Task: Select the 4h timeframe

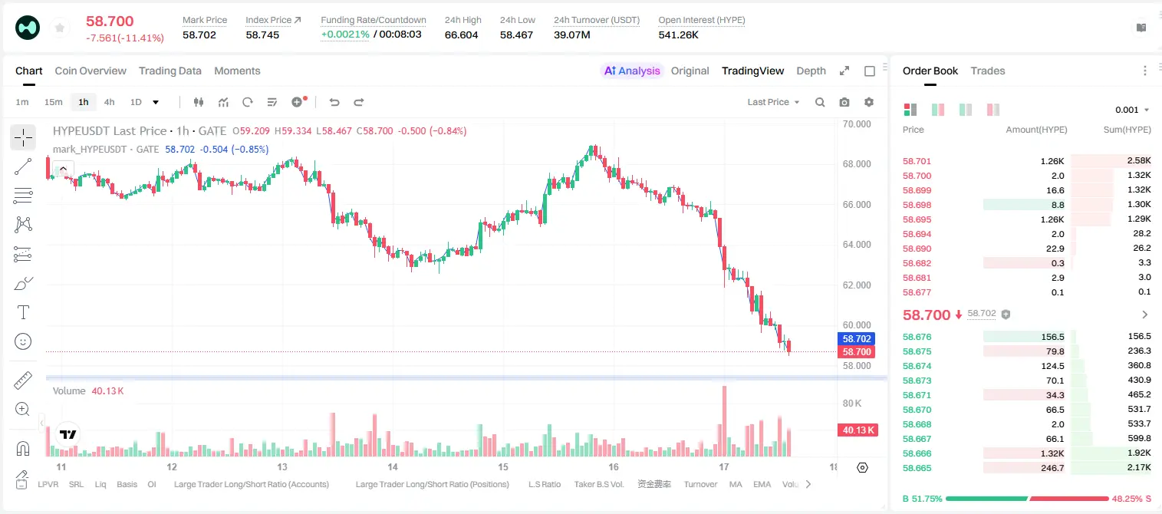Action: pos(110,102)
